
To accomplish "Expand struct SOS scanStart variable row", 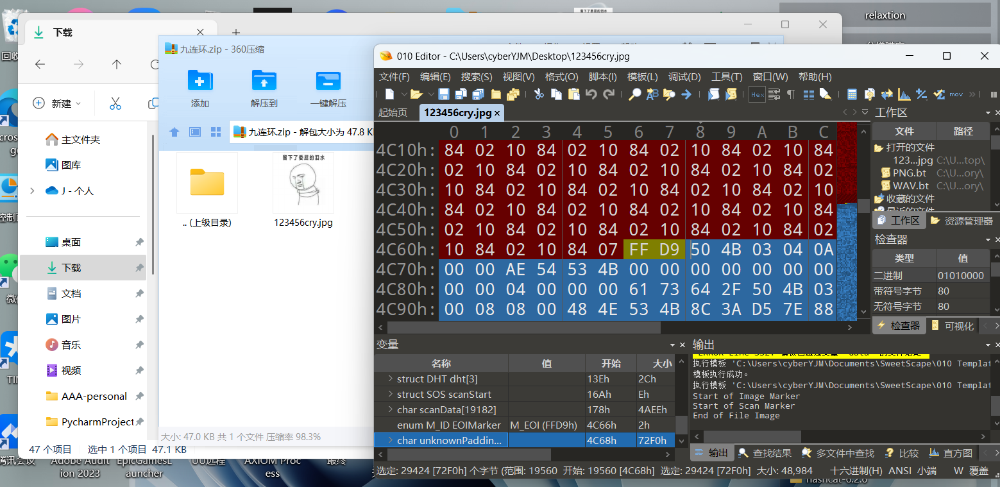I will point(390,394).
